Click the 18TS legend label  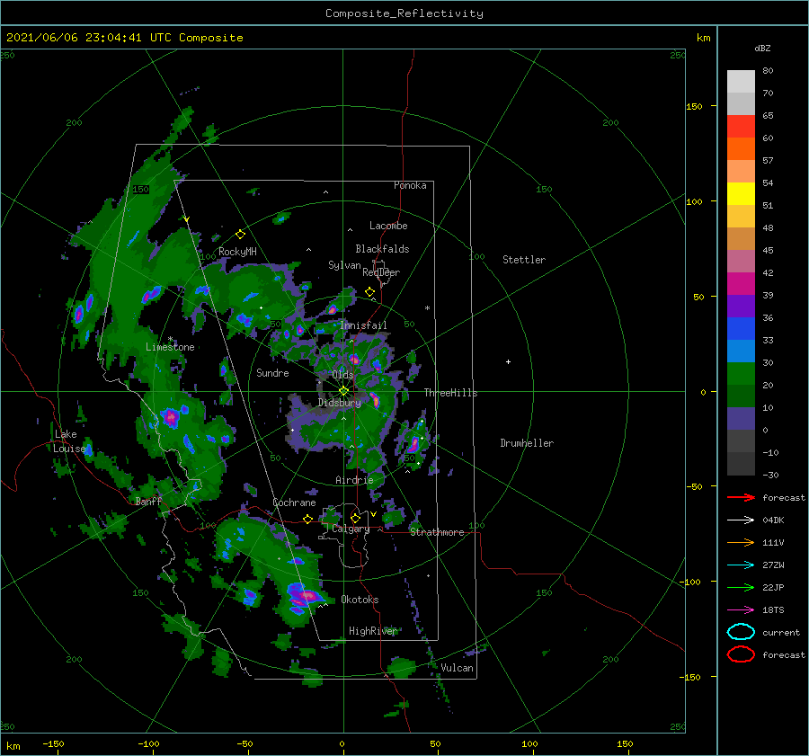[x=773, y=610]
